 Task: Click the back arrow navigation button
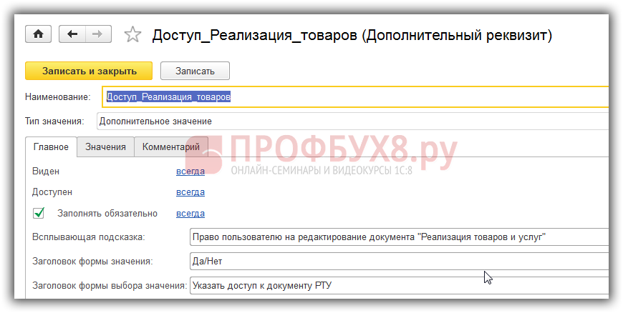(72, 34)
